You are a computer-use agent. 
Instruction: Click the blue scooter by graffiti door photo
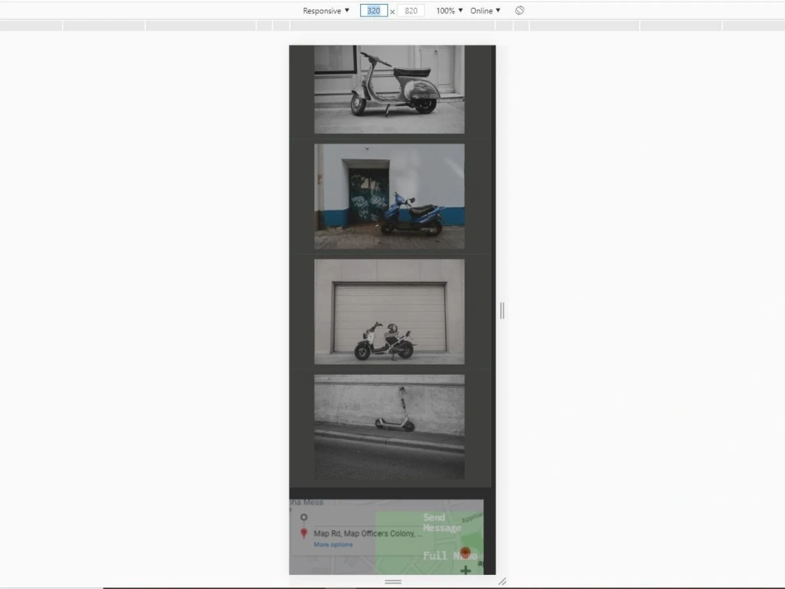pos(389,196)
